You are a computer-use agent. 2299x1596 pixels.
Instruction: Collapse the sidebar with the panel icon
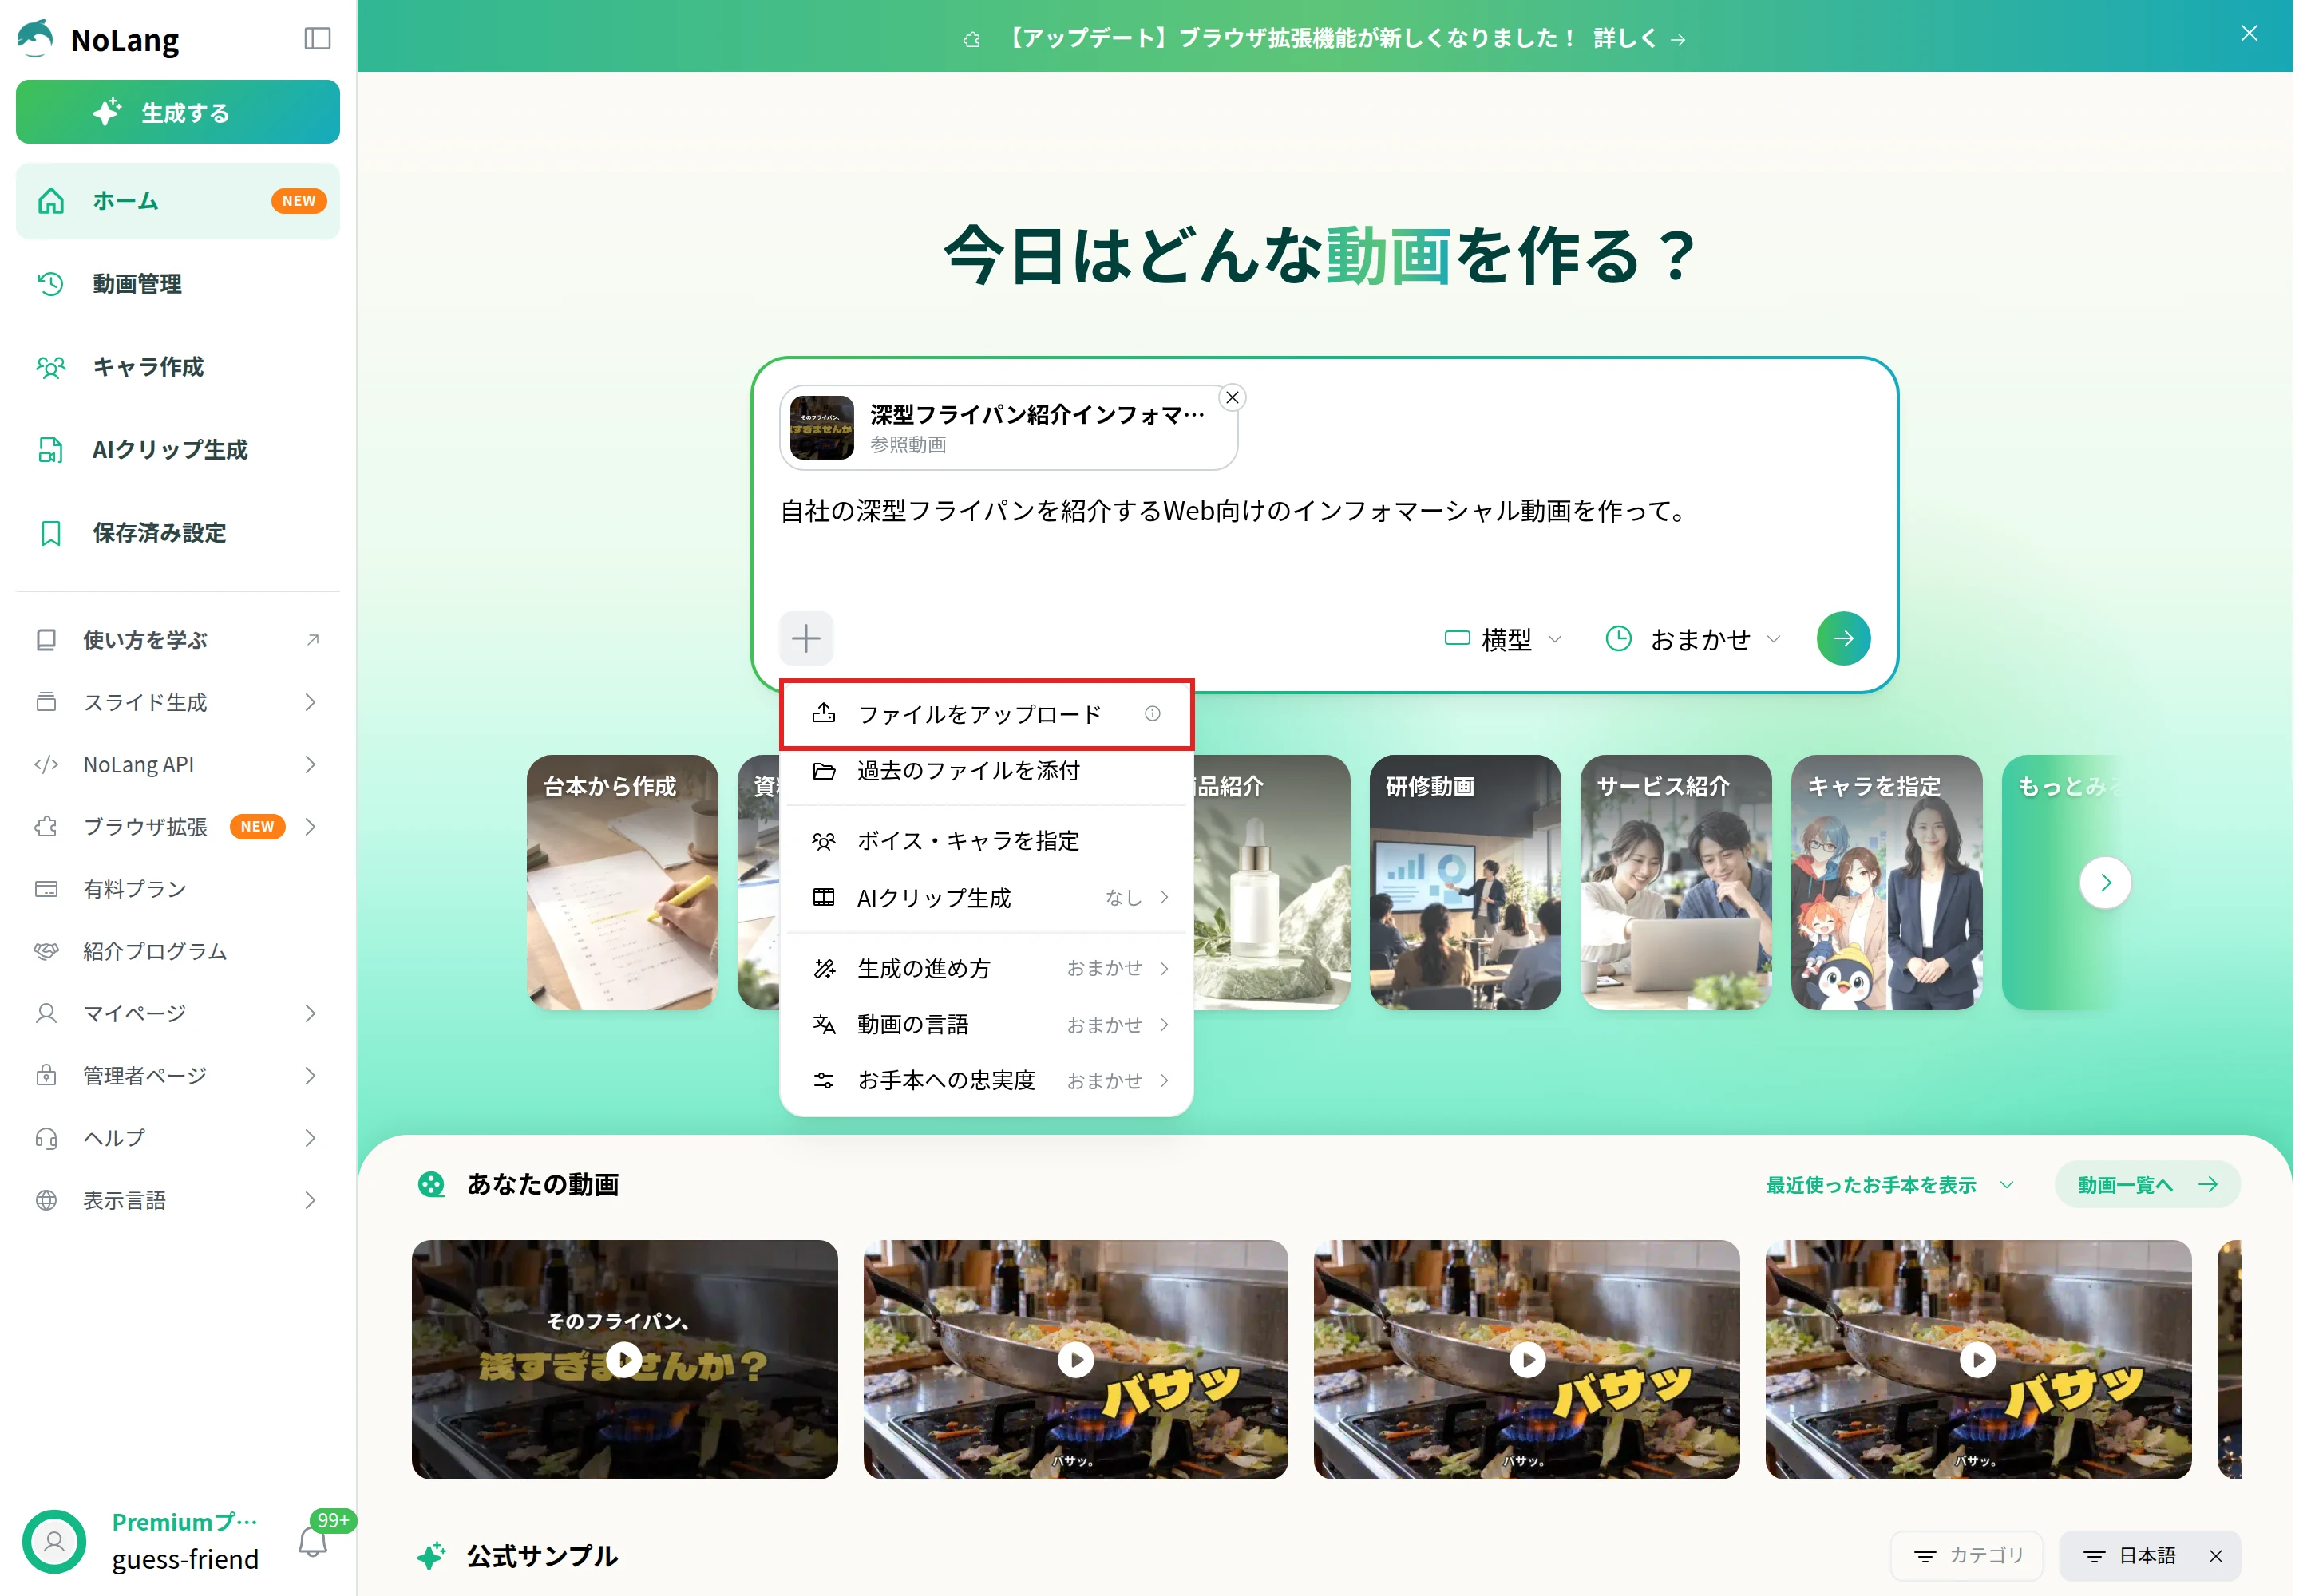(x=317, y=39)
